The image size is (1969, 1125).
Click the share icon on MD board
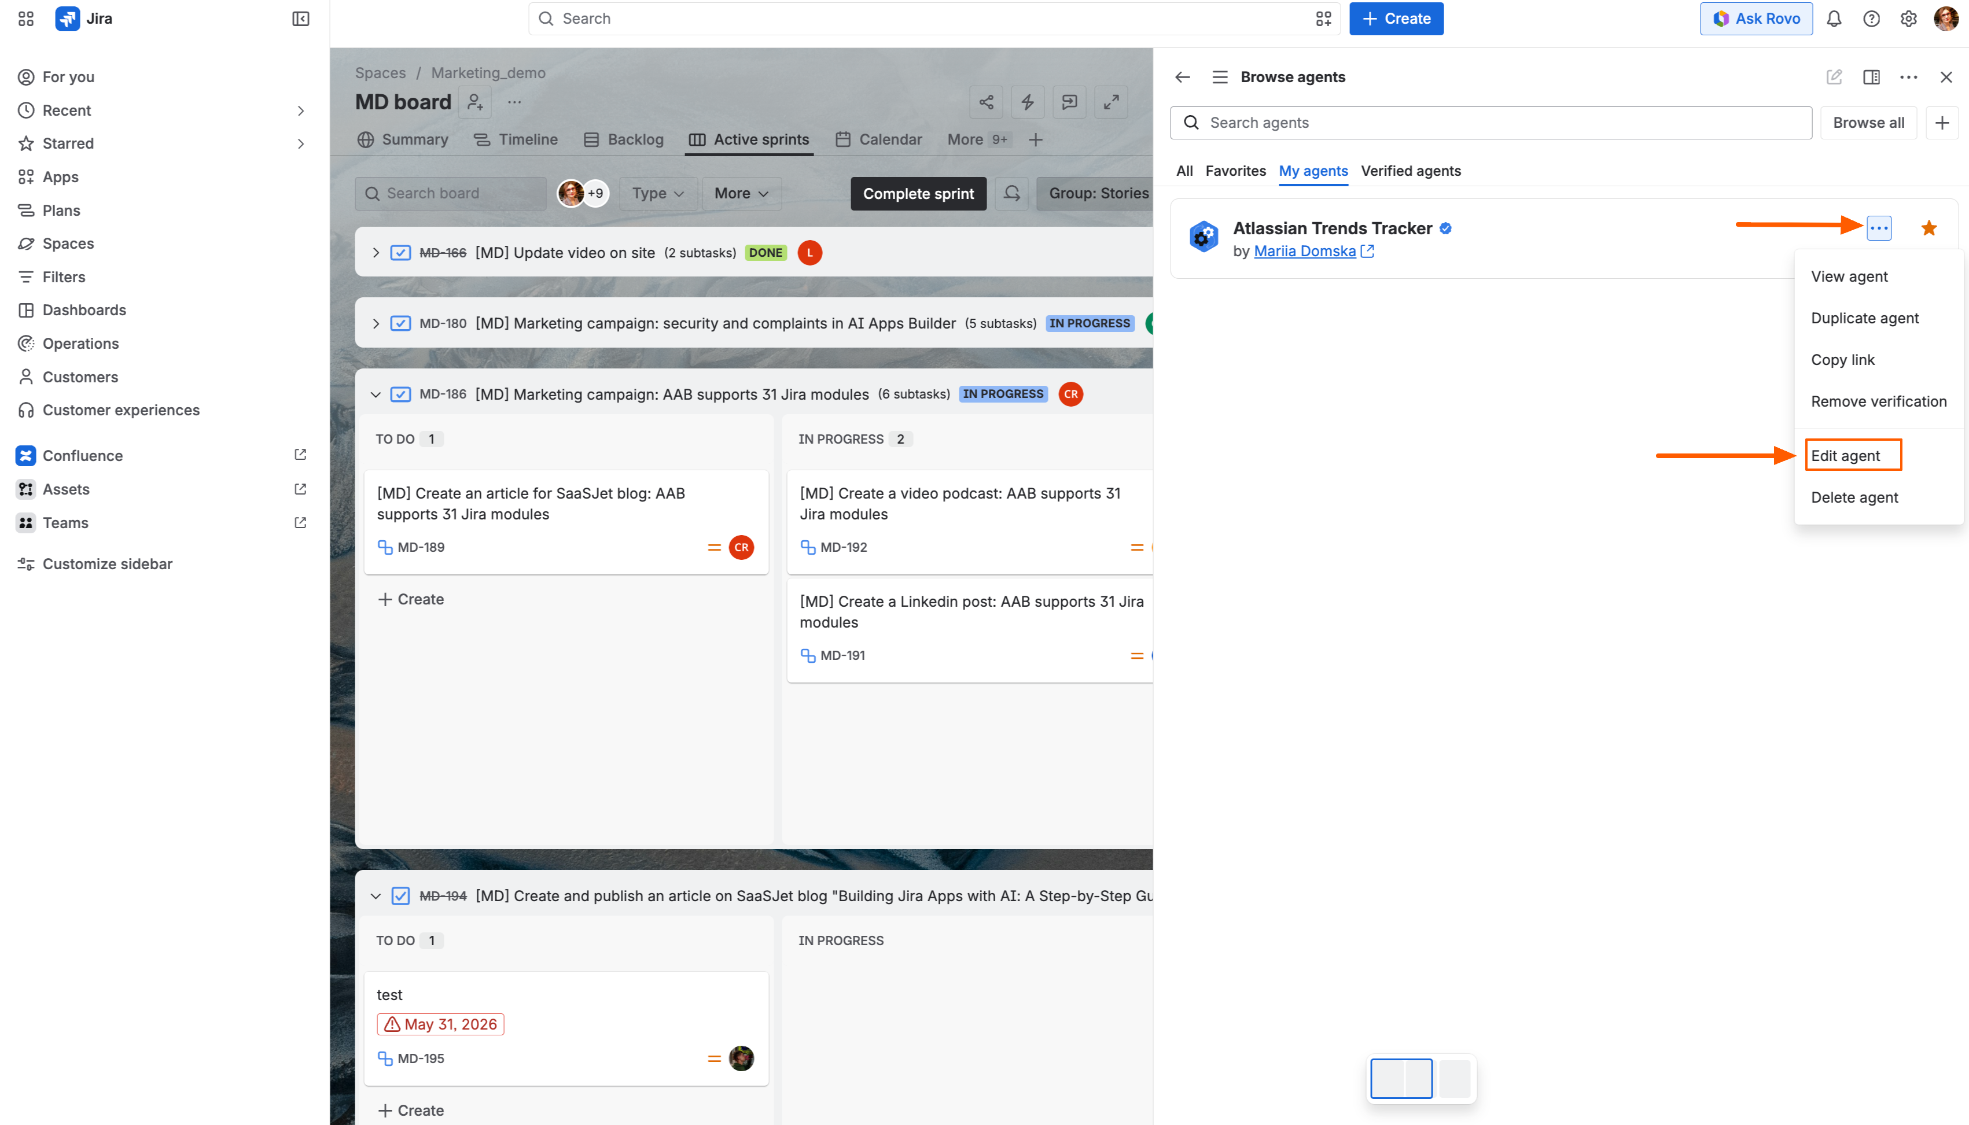coord(986,102)
